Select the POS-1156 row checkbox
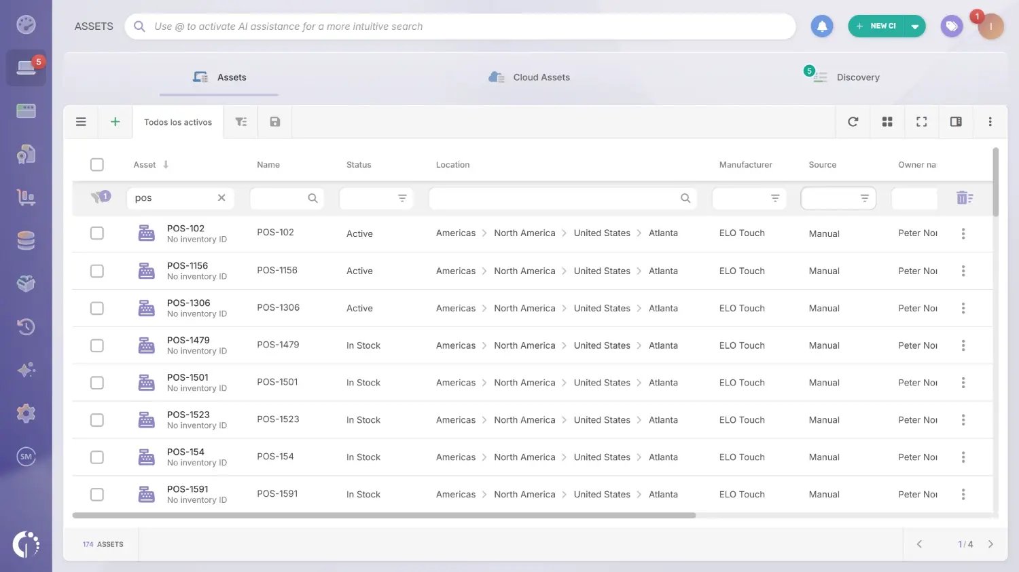This screenshot has height=572, width=1019. (97, 271)
